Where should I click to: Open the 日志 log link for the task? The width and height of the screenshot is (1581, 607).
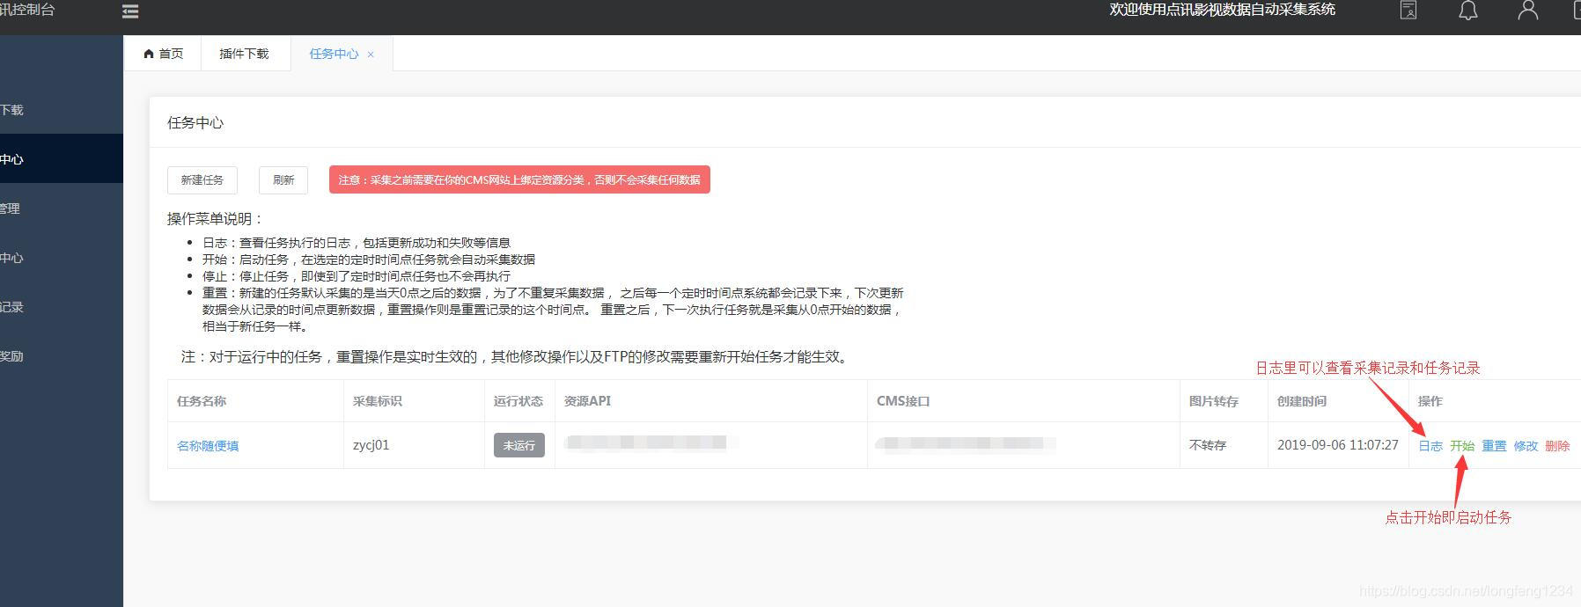point(1430,446)
